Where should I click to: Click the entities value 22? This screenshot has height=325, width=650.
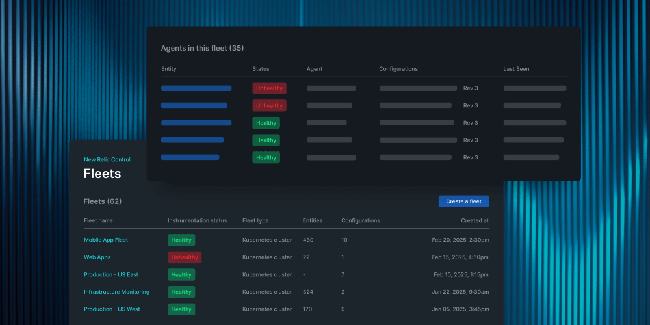pos(306,257)
